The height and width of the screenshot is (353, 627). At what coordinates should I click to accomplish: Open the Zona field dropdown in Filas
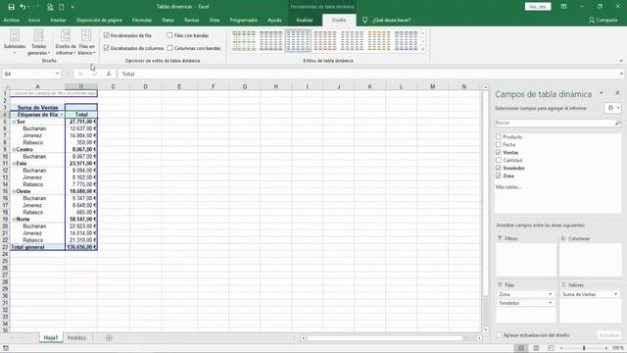pos(551,294)
